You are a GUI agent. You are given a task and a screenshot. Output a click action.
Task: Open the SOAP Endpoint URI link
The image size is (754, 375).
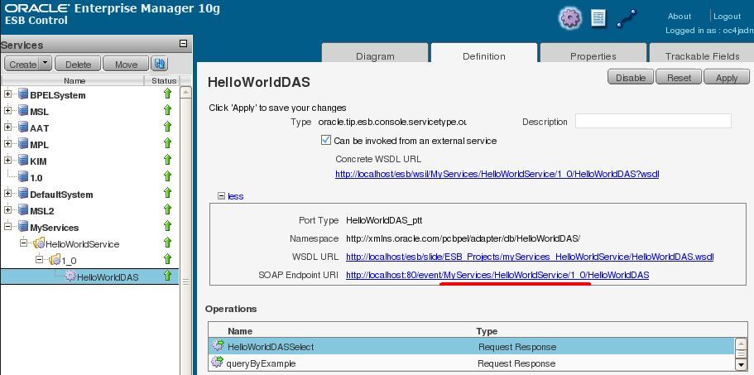point(497,275)
